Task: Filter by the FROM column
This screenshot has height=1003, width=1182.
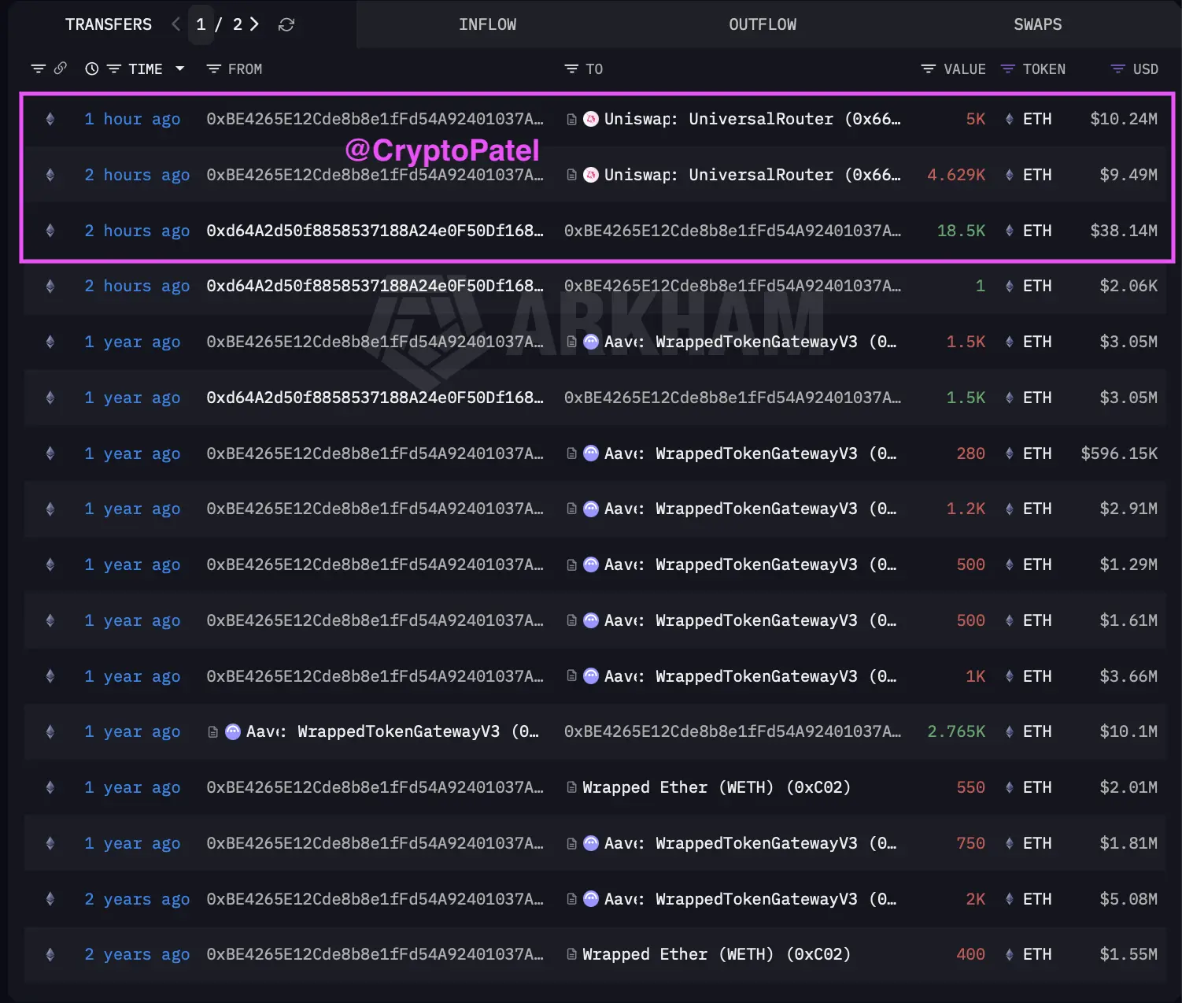Action: tap(213, 69)
